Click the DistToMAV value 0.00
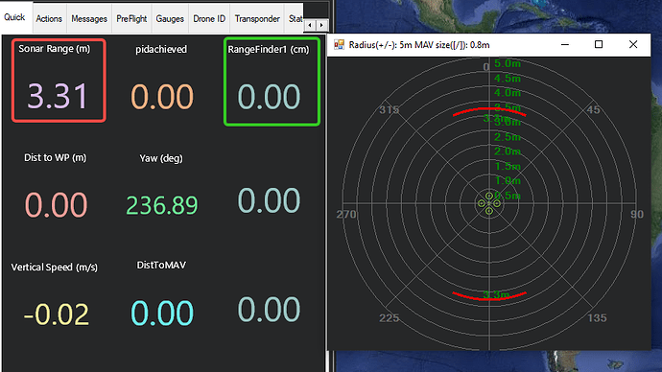The width and height of the screenshot is (662, 372). click(162, 314)
